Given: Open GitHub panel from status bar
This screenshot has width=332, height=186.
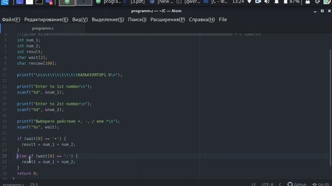Looking at the screenshot, I should (297, 184).
